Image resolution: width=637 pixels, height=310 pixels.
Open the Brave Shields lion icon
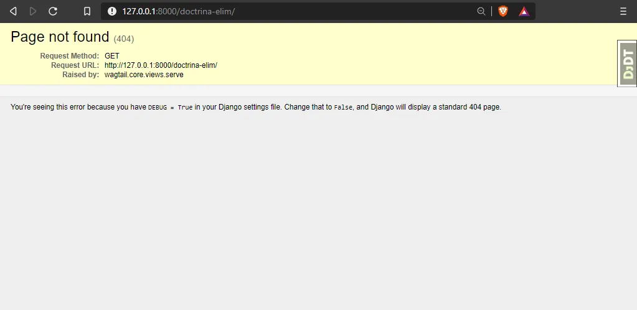click(x=503, y=11)
